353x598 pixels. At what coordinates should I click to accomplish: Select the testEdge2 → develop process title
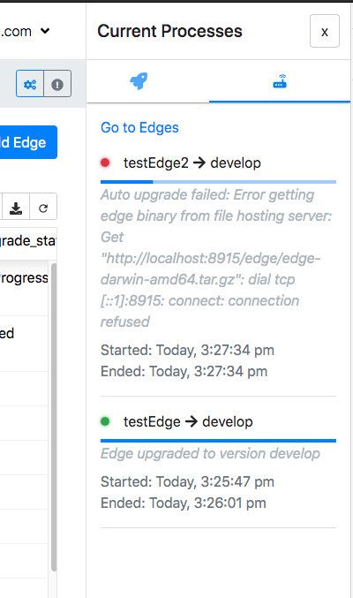click(x=192, y=163)
